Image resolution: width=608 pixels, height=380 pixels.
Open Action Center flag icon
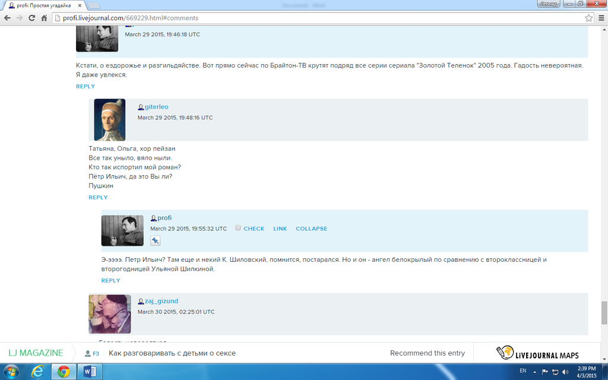click(x=545, y=372)
